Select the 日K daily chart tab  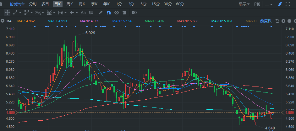58,4
